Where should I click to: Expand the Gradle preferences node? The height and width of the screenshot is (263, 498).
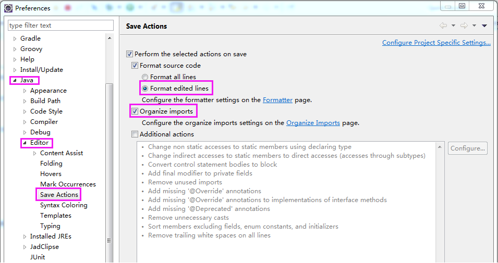15,39
